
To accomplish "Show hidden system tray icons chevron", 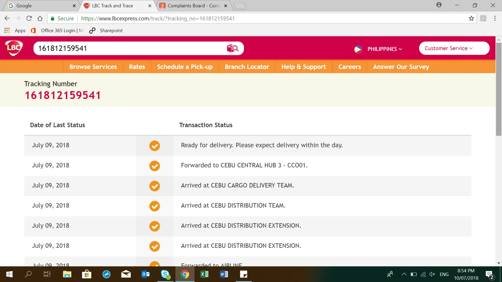I will [404, 274].
